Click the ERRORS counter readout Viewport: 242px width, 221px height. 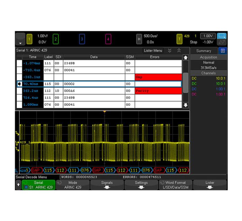coord(142,177)
